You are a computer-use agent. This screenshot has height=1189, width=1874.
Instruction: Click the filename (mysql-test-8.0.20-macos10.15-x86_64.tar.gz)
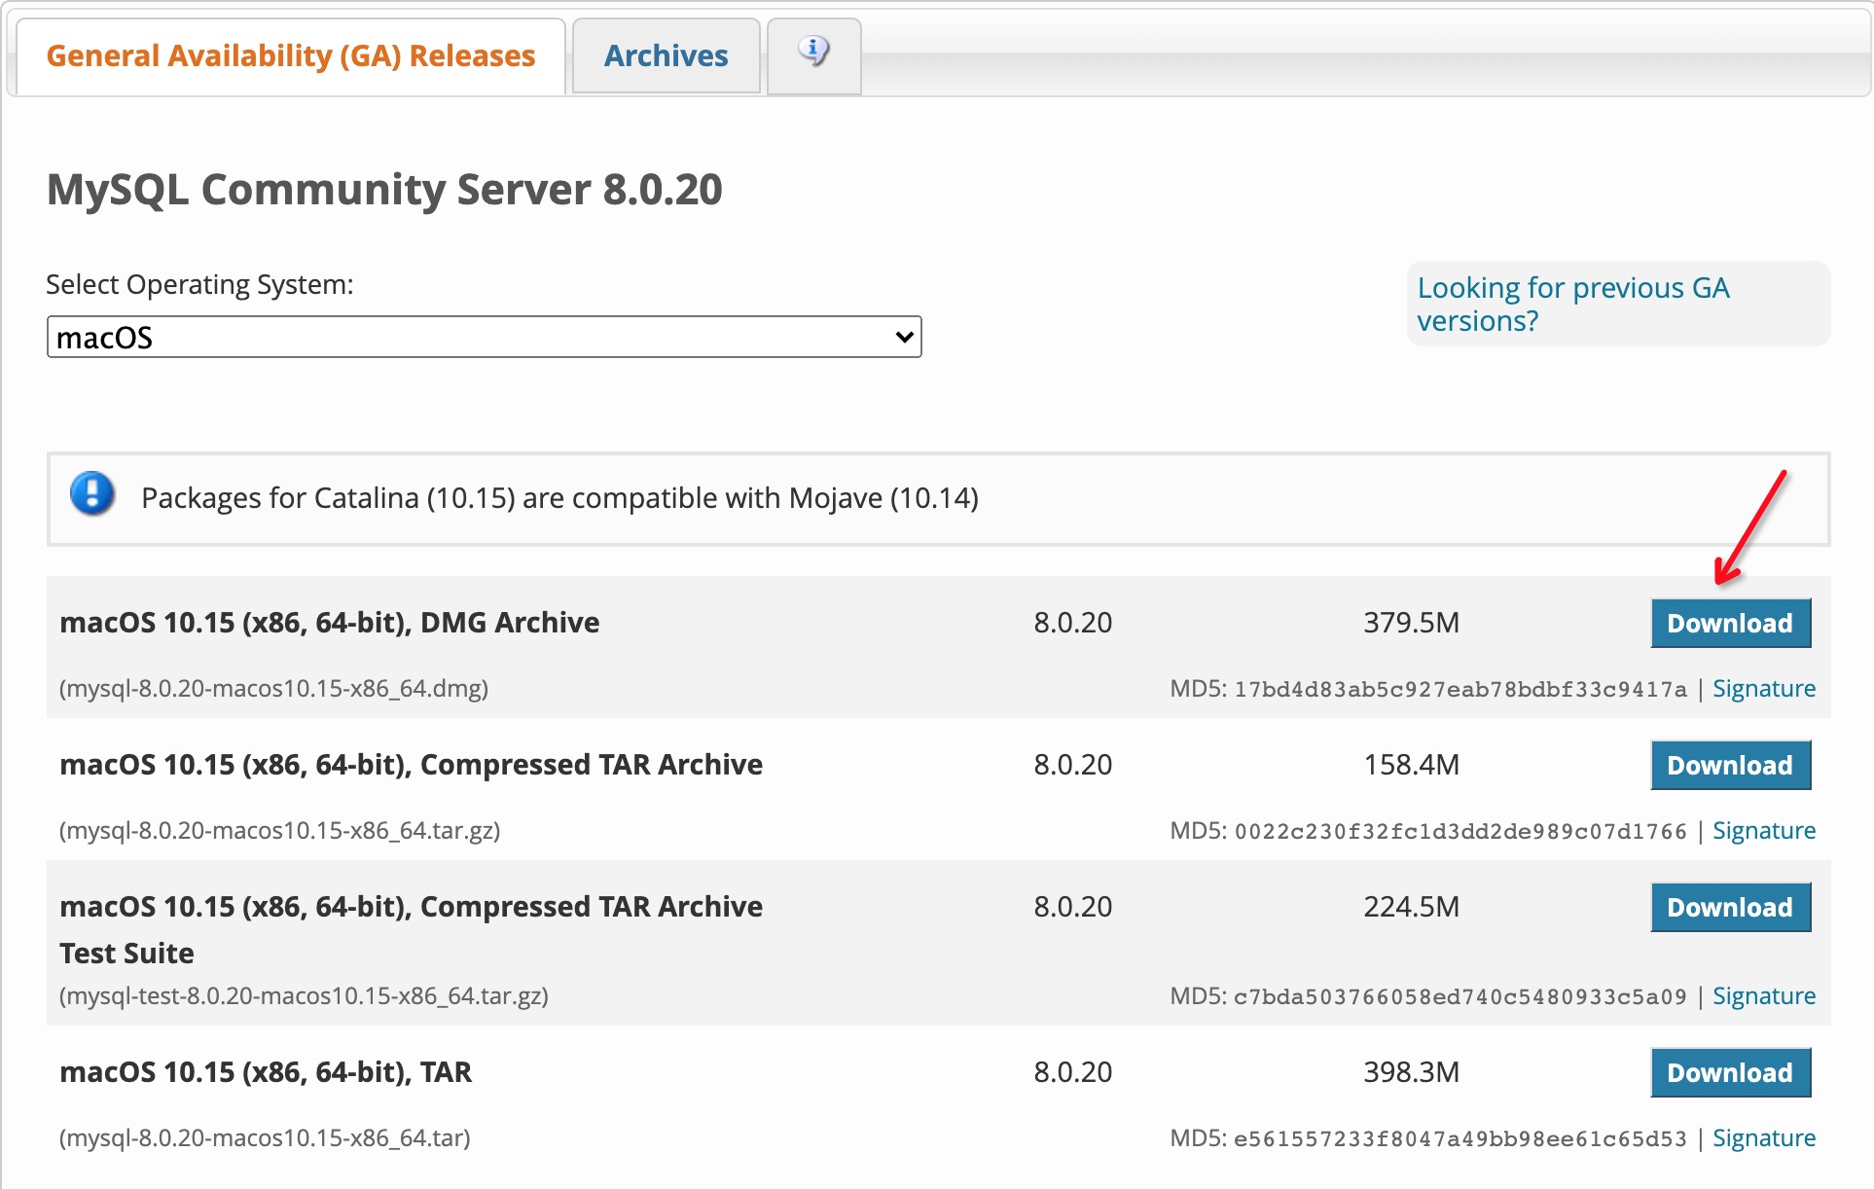(x=304, y=996)
